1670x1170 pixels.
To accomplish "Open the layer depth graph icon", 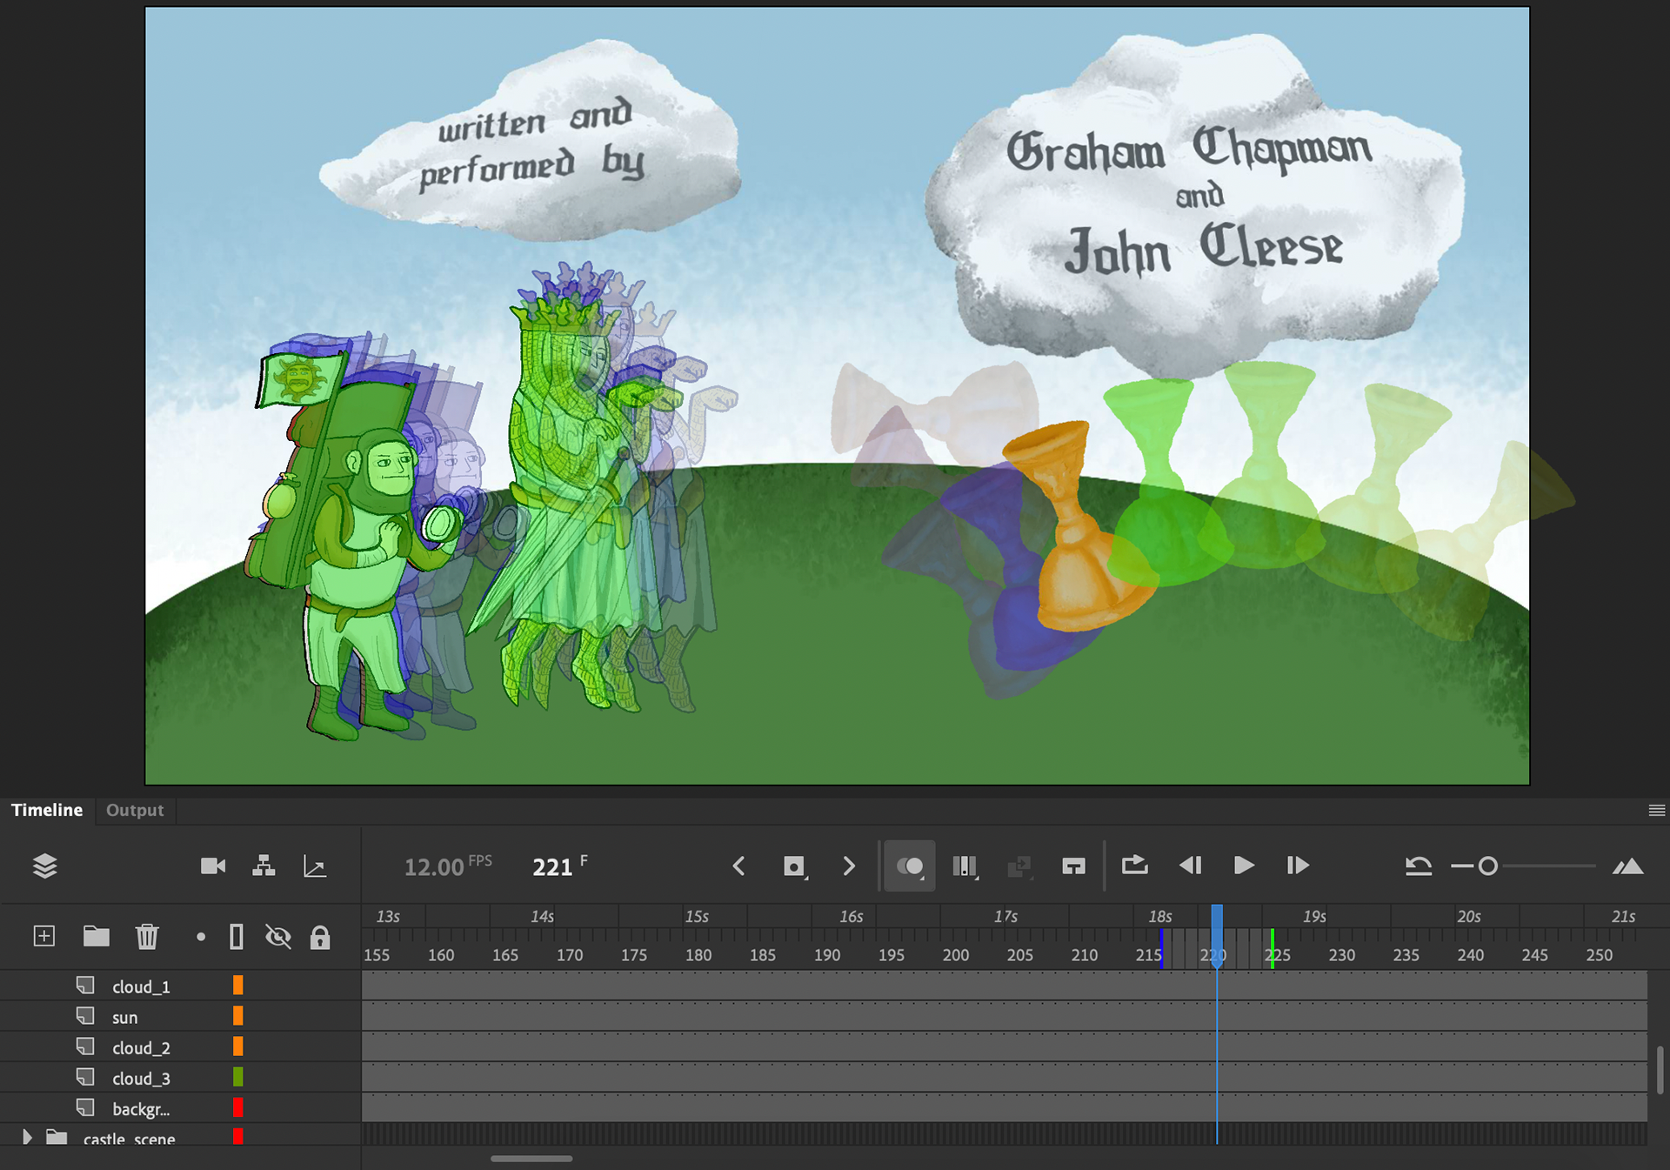I will (x=315, y=866).
